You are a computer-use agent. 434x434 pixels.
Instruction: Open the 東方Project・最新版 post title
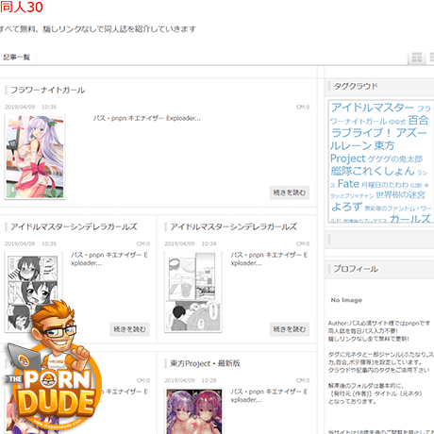205,363
